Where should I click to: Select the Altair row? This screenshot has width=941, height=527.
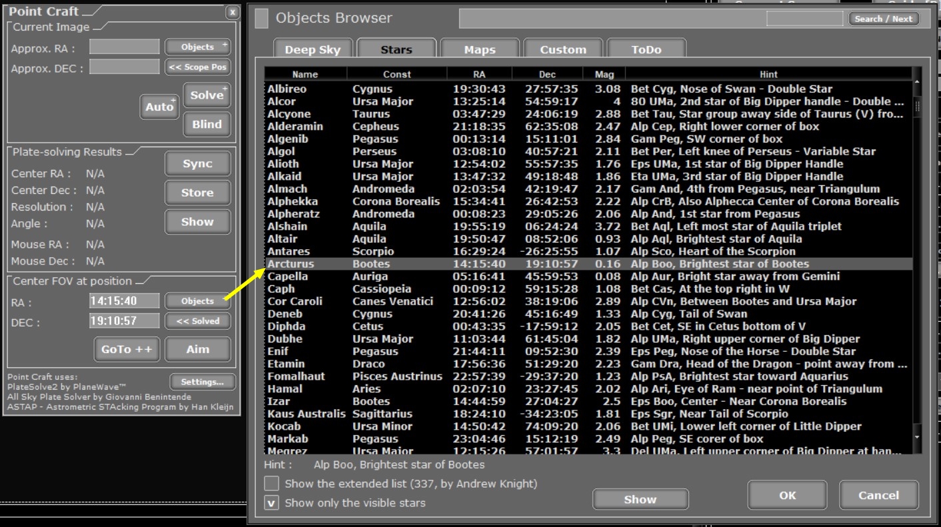tap(588, 239)
